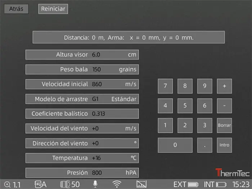This screenshot has width=252, height=189.
Task: Click the Wi-Fi icon in status bar
Action: (117, 184)
